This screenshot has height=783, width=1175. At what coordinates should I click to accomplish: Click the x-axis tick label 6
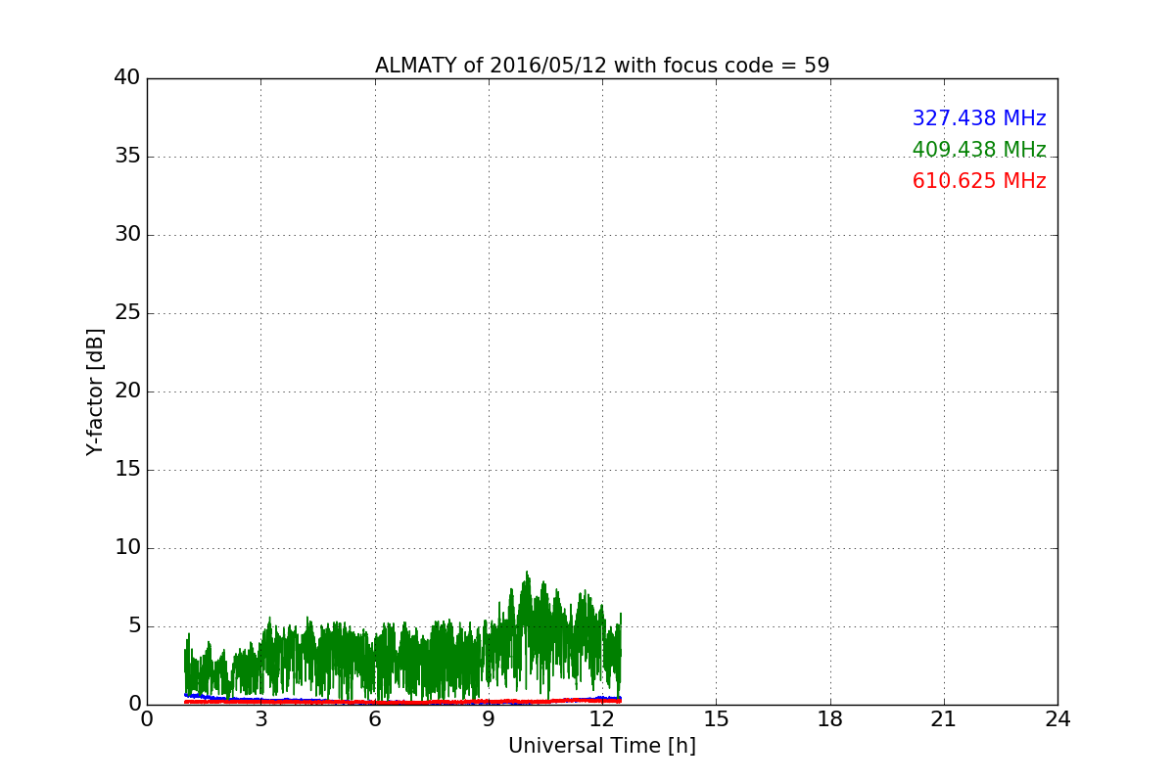[374, 719]
